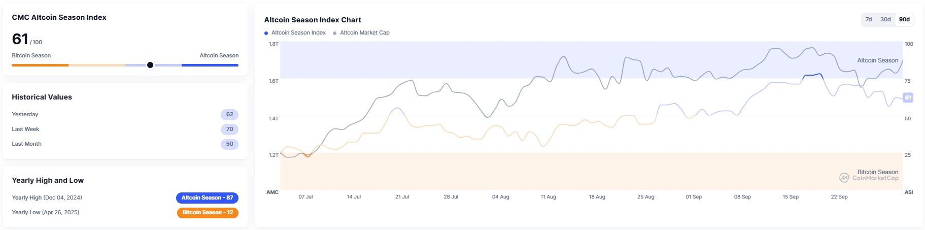Image resolution: width=925 pixels, height=230 pixels.
Task: Click the Yesterday value badge 62
Action: point(229,115)
